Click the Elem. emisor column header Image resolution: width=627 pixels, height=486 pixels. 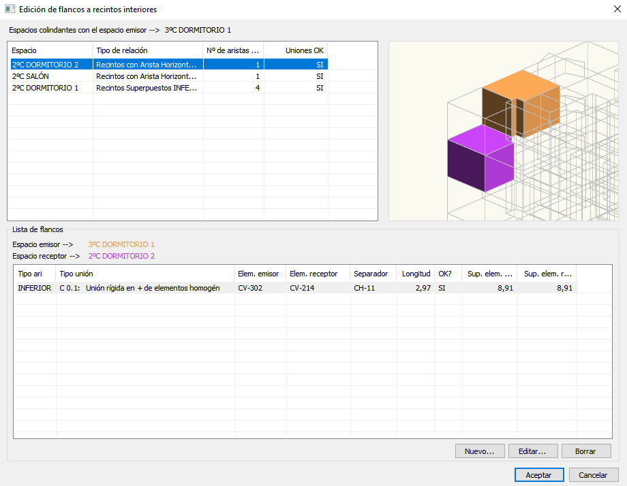coord(260,274)
